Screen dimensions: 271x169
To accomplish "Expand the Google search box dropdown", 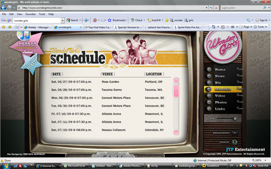I will [x=63, y=21].
